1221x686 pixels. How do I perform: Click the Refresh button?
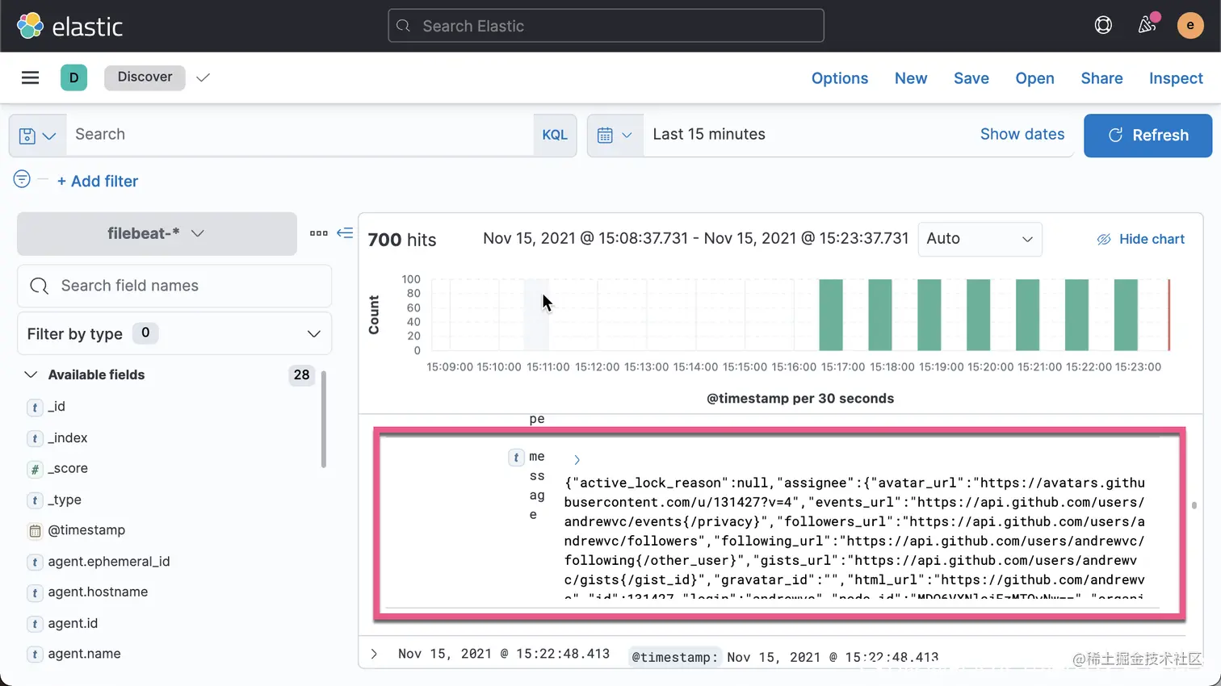[x=1148, y=136]
